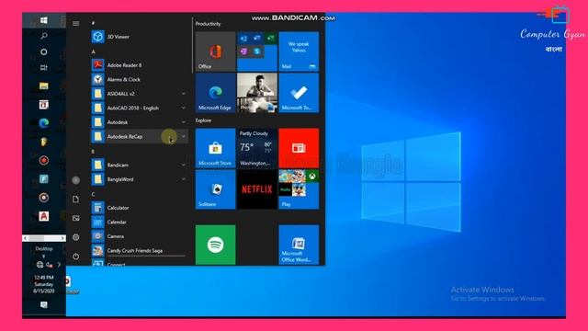Click the "B" letter header in app list
The image size is (588, 331).
coord(93,151)
